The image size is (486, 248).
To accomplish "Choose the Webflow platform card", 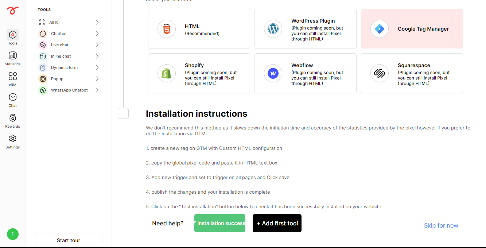I will (x=306, y=73).
